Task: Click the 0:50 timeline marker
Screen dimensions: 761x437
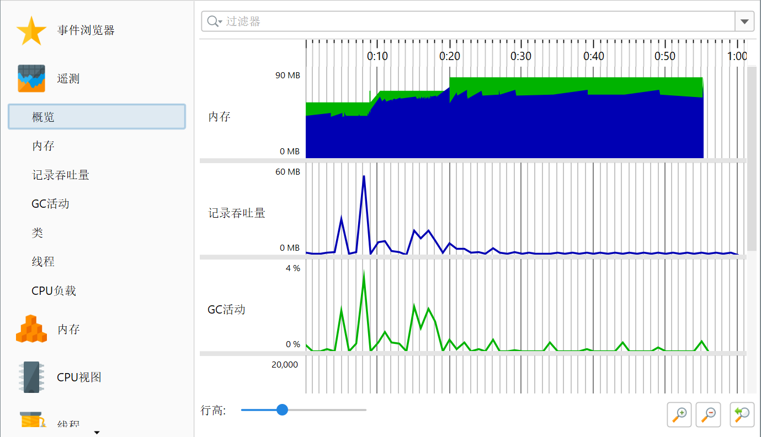Action: pyautogui.click(x=665, y=56)
